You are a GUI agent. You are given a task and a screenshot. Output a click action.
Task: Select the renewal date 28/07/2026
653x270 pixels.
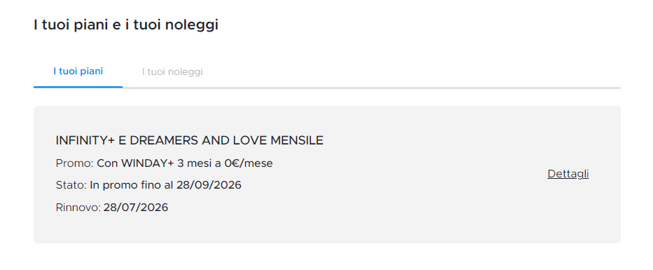(x=136, y=208)
